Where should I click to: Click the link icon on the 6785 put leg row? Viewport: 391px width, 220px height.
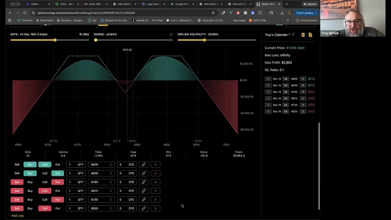[144, 182]
